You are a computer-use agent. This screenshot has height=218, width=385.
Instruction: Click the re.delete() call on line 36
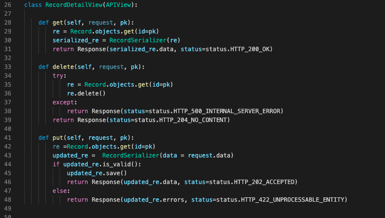[86, 93]
